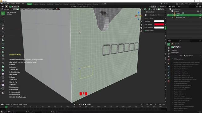Open the Options button in viewport header
This screenshot has height=113, width=202.
pyautogui.click(x=163, y=7)
